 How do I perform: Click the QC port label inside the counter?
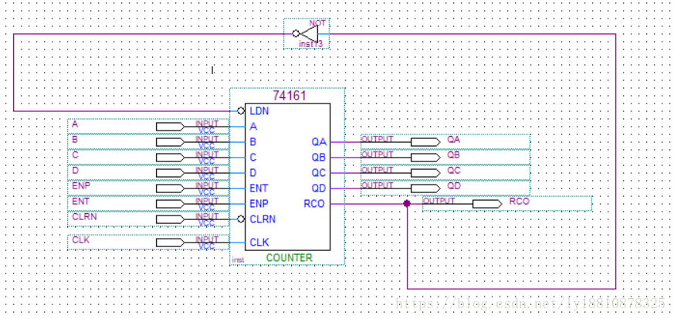click(x=319, y=173)
